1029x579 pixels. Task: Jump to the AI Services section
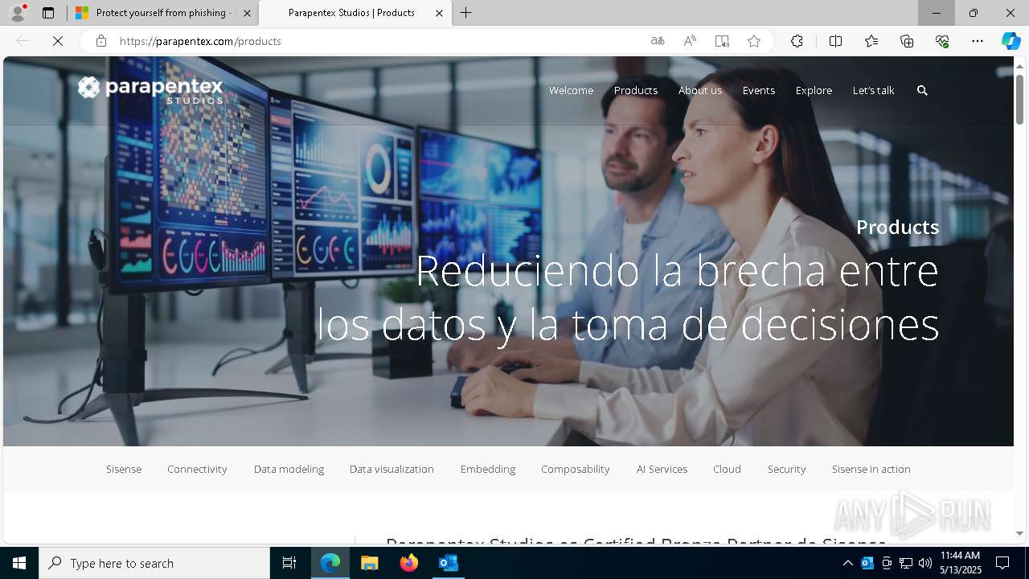click(662, 469)
